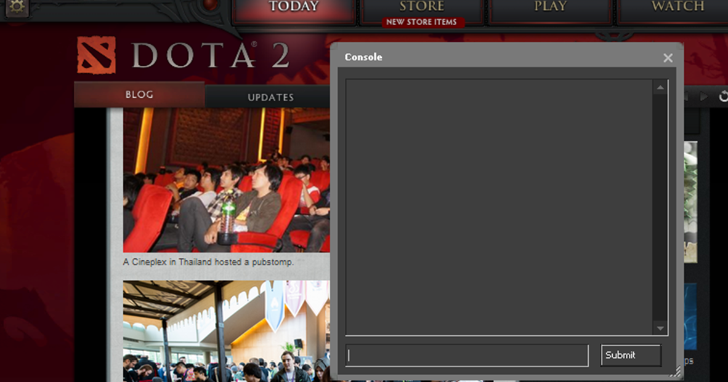728x382 pixels.
Task: Open the settings gear icon
Action: pyautogui.click(x=17, y=6)
